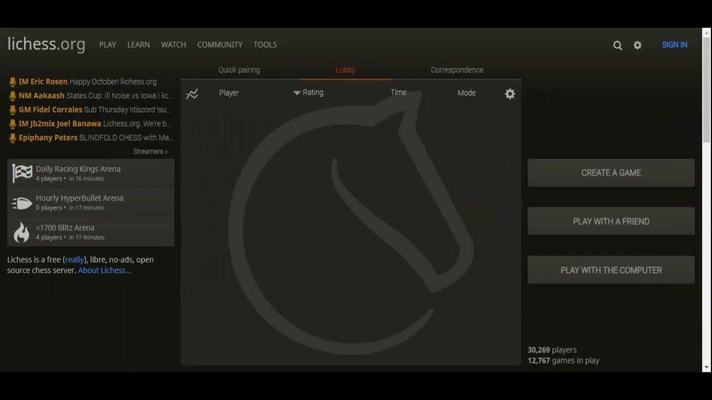This screenshot has width=712, height=400.
Task: Sort lobby by Mode column
Action: 466,93
